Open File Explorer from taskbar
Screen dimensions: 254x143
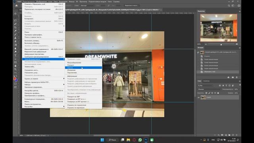128,140
